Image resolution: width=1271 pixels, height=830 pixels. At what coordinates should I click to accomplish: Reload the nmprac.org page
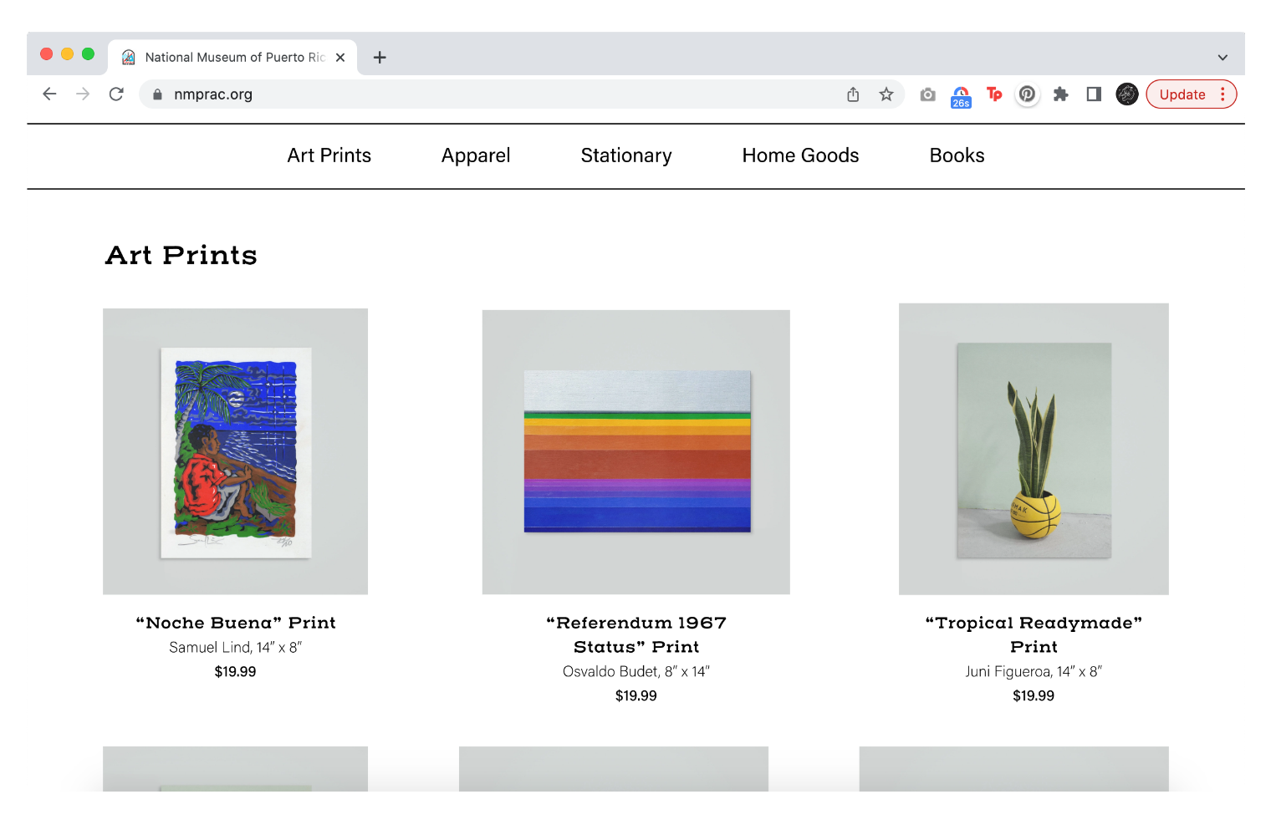click(x=116, y=94)
